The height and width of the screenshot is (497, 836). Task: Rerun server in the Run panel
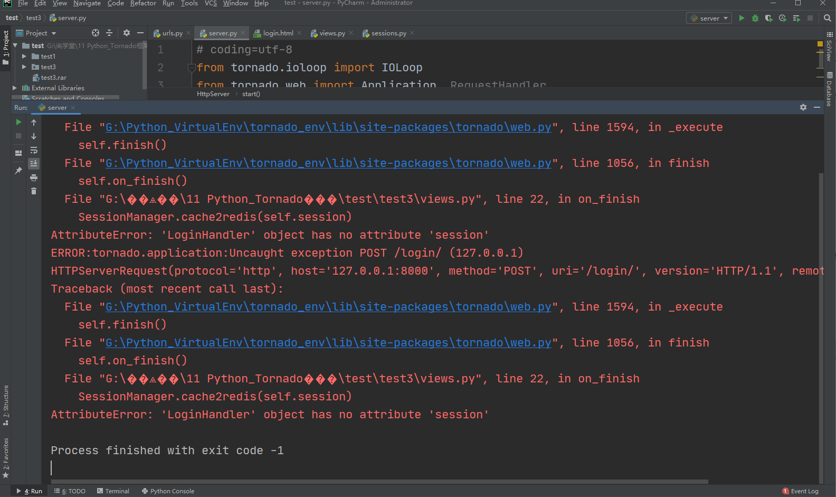click(x=18, y=122)
